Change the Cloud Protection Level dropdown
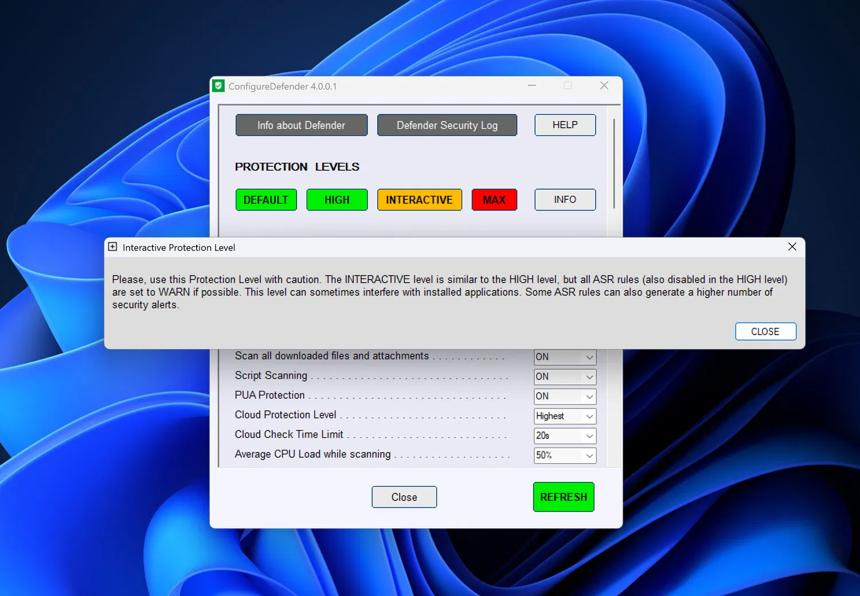The width and height of the screenshot is (860, 596). tap(565, 416)
